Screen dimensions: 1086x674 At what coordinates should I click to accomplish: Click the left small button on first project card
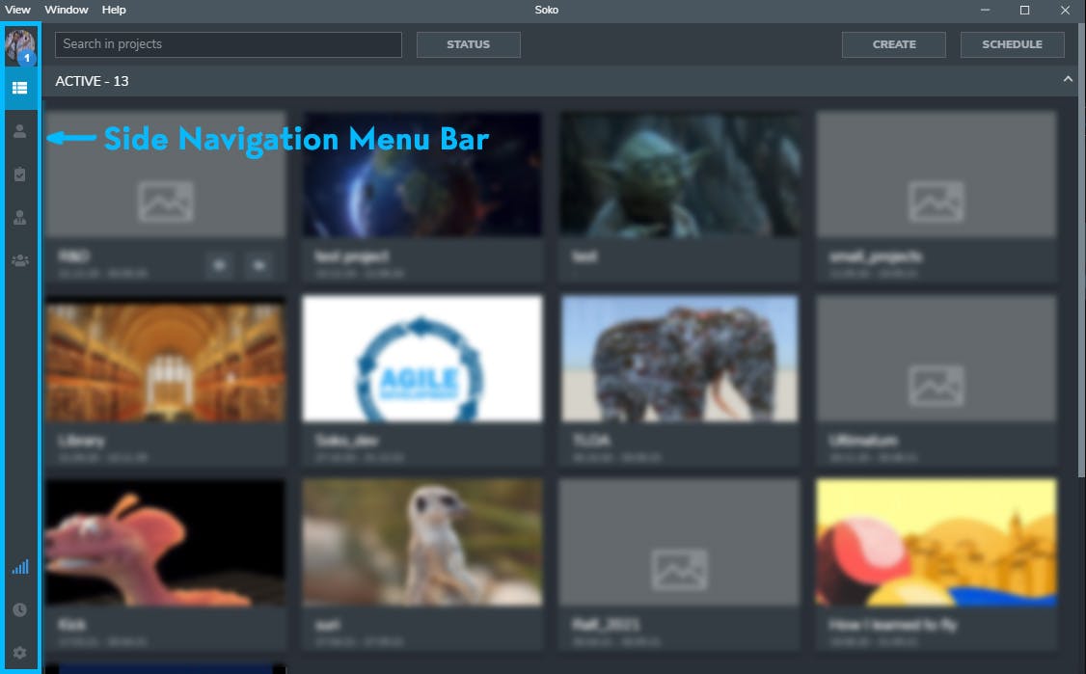(x=220, y=265)
